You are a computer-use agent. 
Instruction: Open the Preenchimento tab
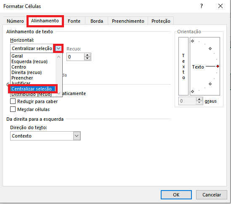pos(128,21)
